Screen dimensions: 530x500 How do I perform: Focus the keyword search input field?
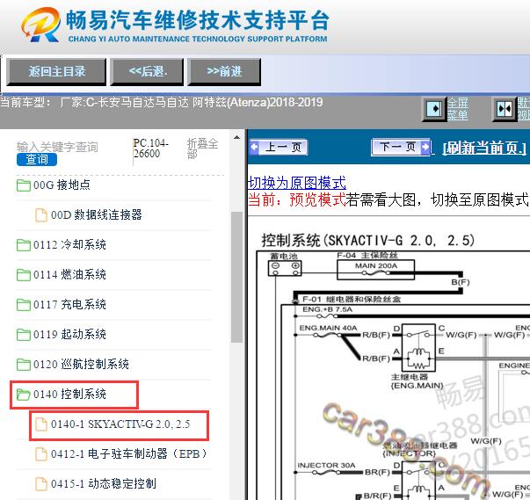(x=57, y=147)
